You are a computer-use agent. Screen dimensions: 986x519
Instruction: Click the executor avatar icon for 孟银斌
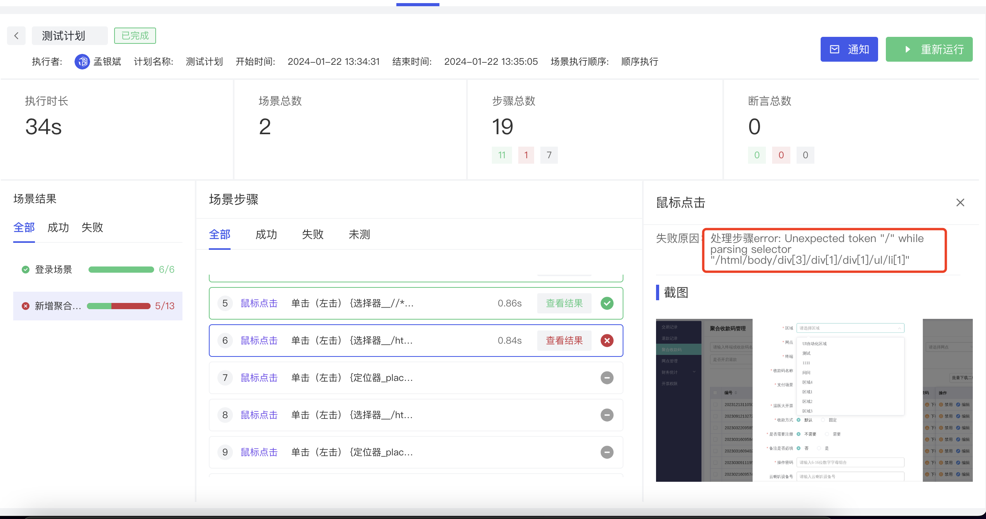[82, 62]
